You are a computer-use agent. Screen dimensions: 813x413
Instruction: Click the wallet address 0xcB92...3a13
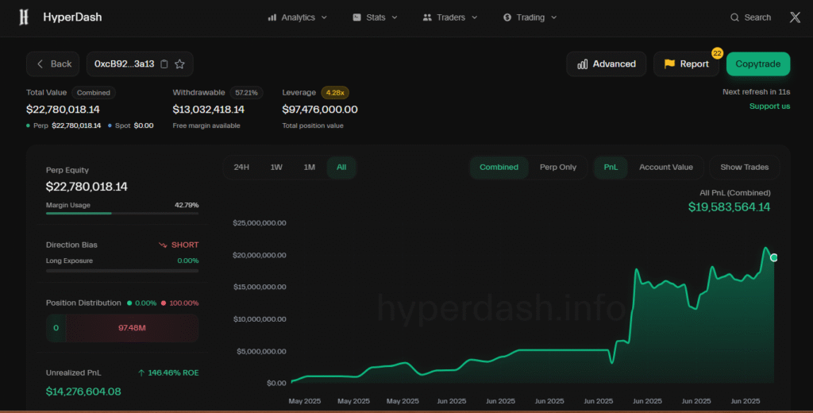pos(125,64)
